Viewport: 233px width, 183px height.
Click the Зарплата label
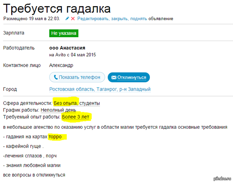(x=14, y=33)
